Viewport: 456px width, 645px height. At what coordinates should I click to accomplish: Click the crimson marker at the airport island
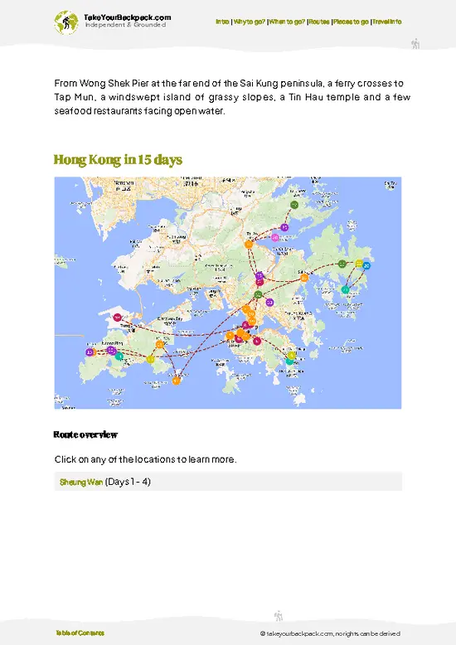click(x=117, y=318)
